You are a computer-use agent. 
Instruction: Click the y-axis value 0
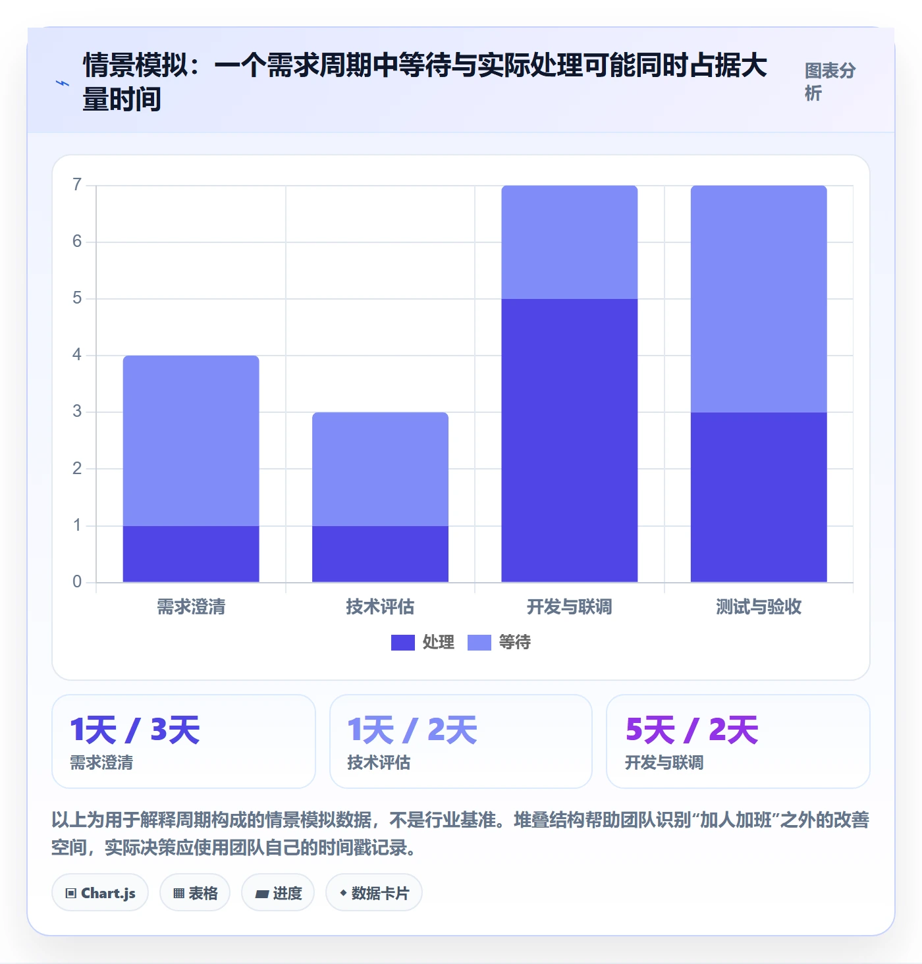(77, 582)
